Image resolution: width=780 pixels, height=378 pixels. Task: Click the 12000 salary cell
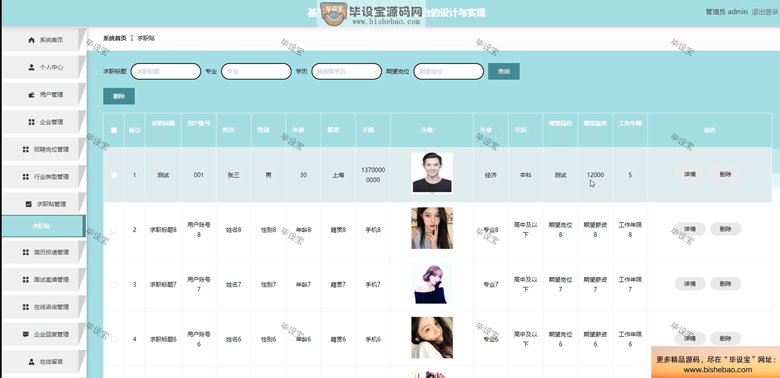tap(595, 175)
